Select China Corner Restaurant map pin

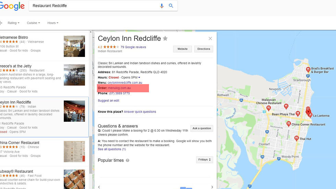[x=289, y=124]
